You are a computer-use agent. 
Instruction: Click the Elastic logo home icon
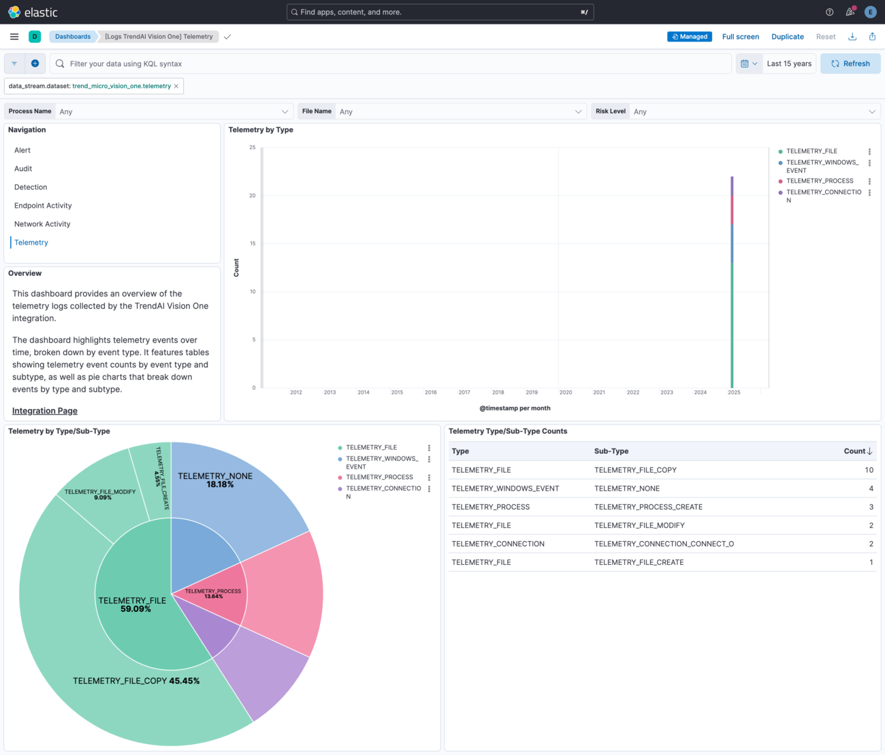(x=14, y=12)
